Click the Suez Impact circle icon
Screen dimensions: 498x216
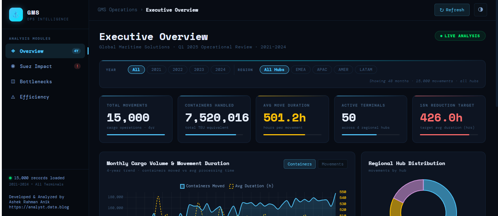click(x=13, y=67)
